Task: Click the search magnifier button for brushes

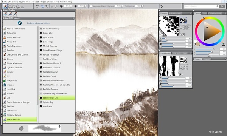Action: click(x=222, y=6)
